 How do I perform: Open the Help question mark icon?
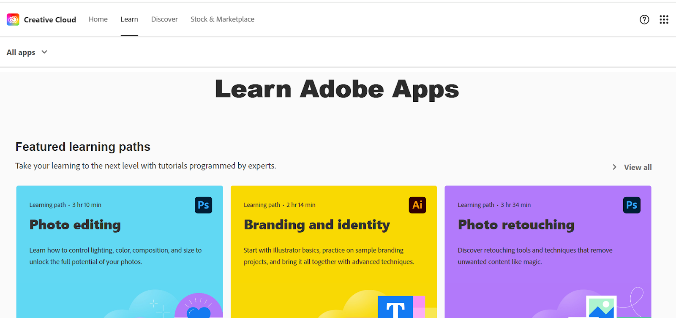[644, 19]
